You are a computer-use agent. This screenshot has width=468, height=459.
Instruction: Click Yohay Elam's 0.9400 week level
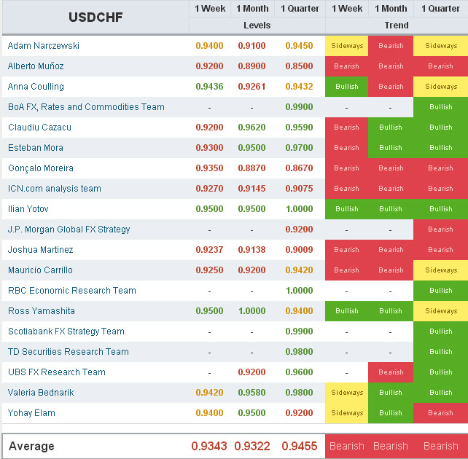209,413
